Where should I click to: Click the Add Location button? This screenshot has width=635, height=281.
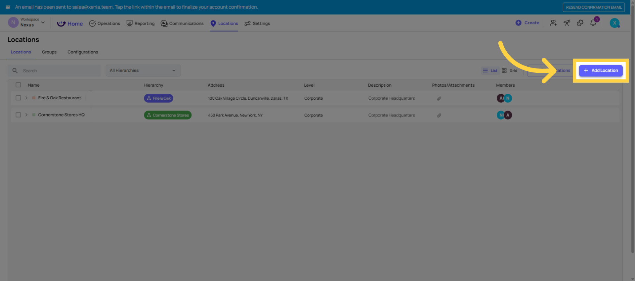coord(601,70)
